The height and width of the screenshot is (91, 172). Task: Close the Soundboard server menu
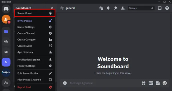pos(52,8)
